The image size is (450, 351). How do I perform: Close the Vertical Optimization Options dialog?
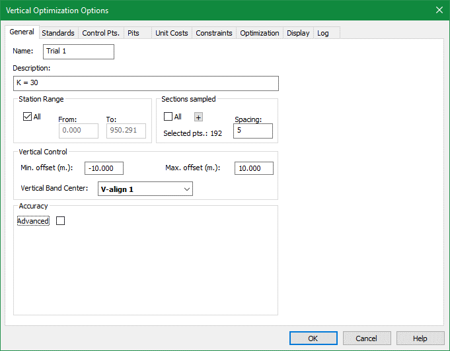coord(439,10)
